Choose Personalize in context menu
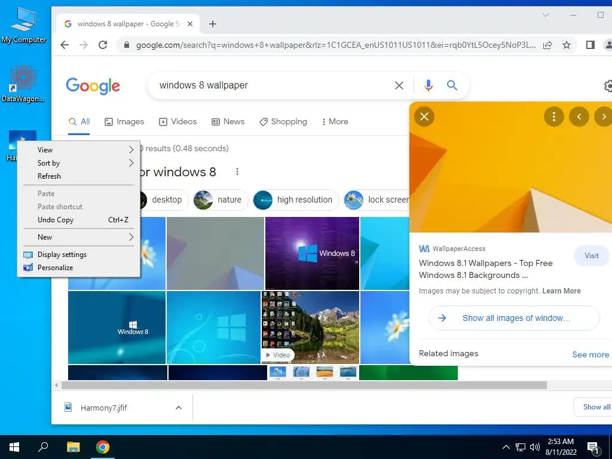 78,268
